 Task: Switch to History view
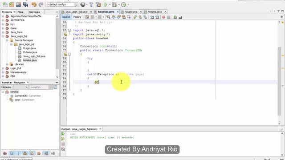tap(77, 17)
